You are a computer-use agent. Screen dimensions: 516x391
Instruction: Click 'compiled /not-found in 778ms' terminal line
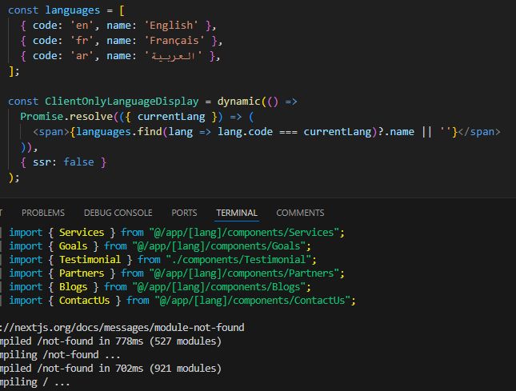[x=110, y=341]
